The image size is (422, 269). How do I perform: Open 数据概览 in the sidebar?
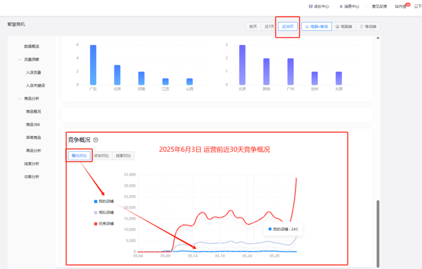coord(32,46)
